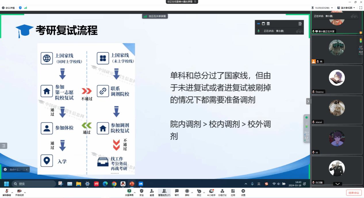
Task: Open 管理成员(27) participants panel
Action: [164, 192]
